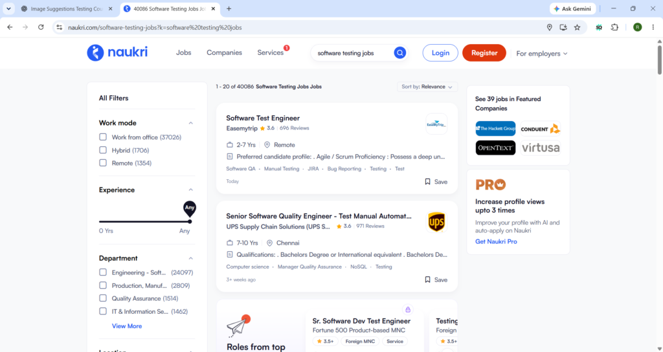Reload the current page
Image resolution: width=663 pixels, height=352 pixels.
click(x=41, y=27)
